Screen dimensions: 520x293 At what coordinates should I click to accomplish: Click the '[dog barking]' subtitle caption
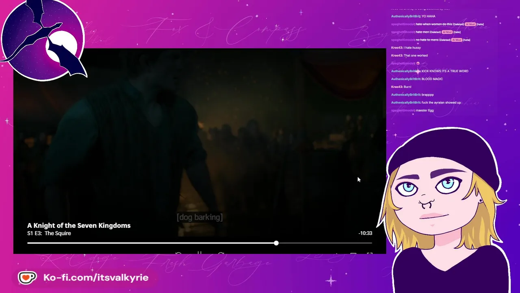[199, 217]
